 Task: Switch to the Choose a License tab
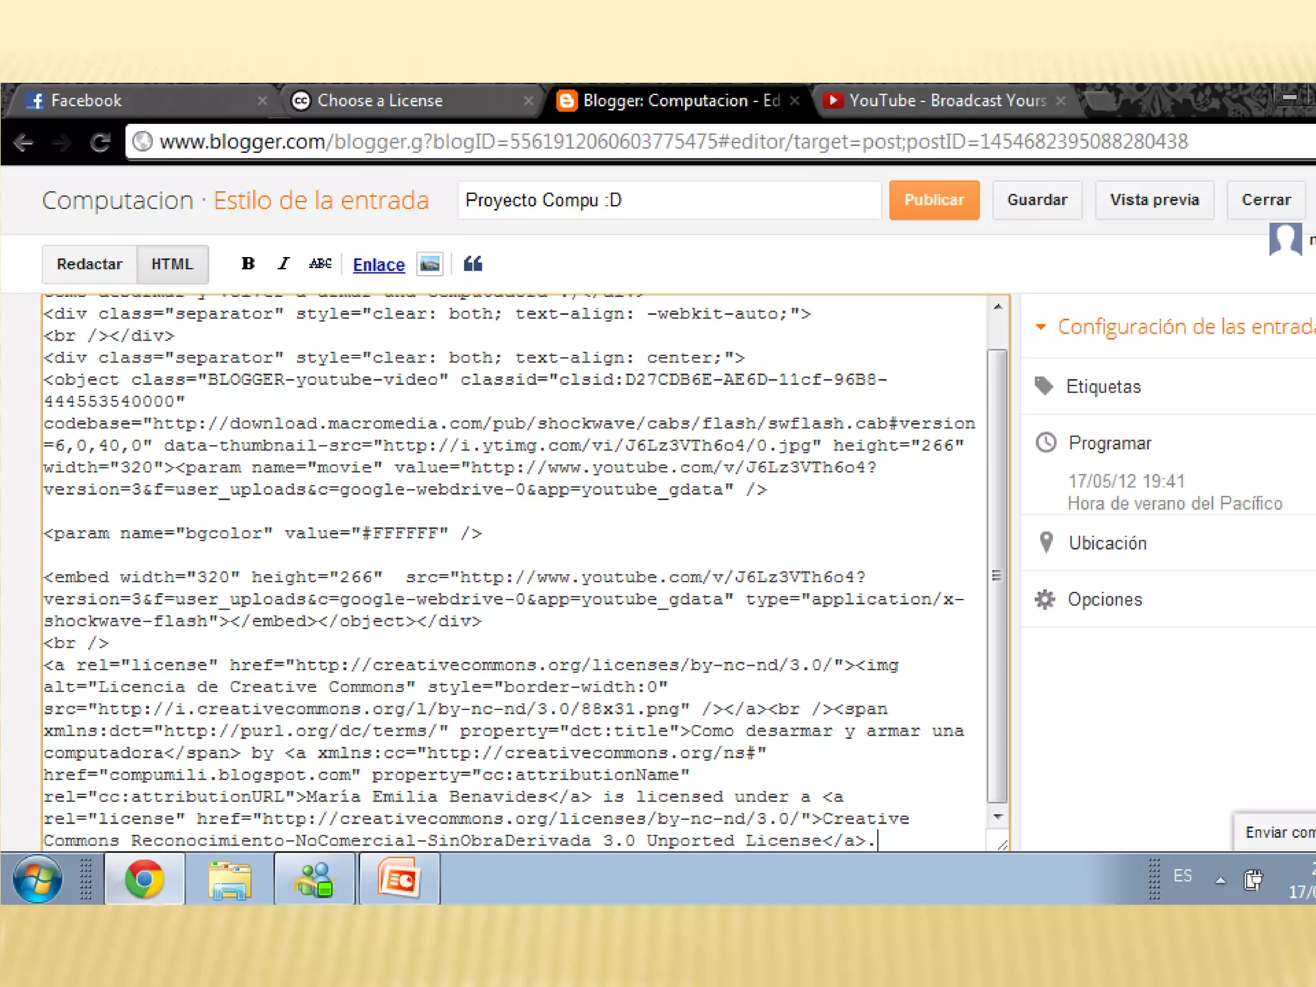(x=380, y=101)
